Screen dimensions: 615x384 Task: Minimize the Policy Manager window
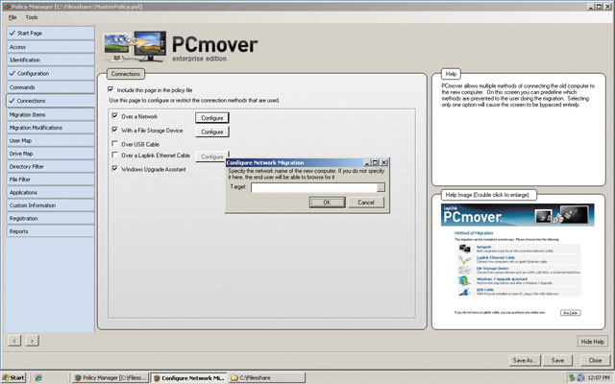[x=591, y=7]
